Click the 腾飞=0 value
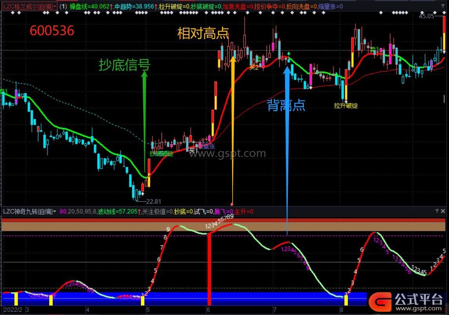This screenshot has width=449, height=315. [224, 212]
